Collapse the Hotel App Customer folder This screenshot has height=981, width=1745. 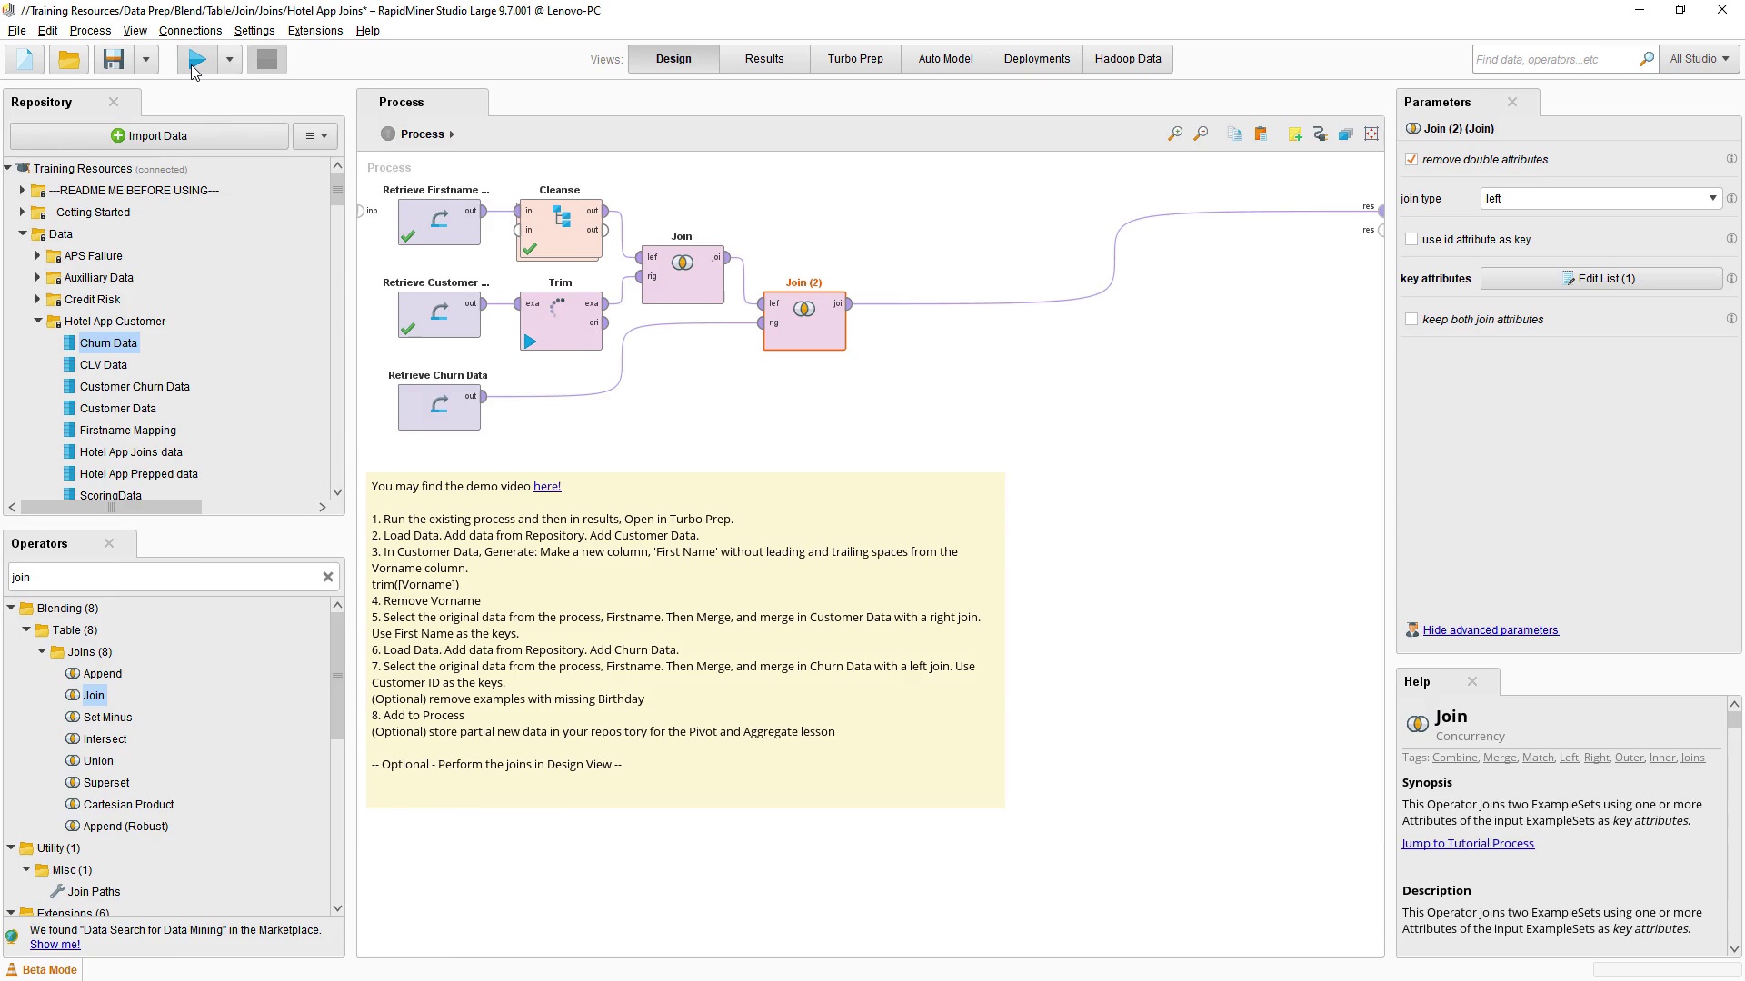38,322
